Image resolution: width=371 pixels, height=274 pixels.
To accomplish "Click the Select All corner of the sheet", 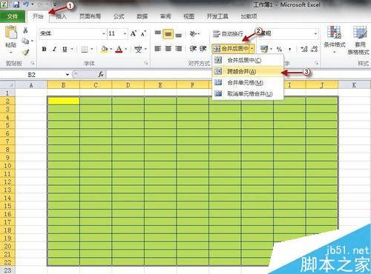I will (x=7, y=85).
